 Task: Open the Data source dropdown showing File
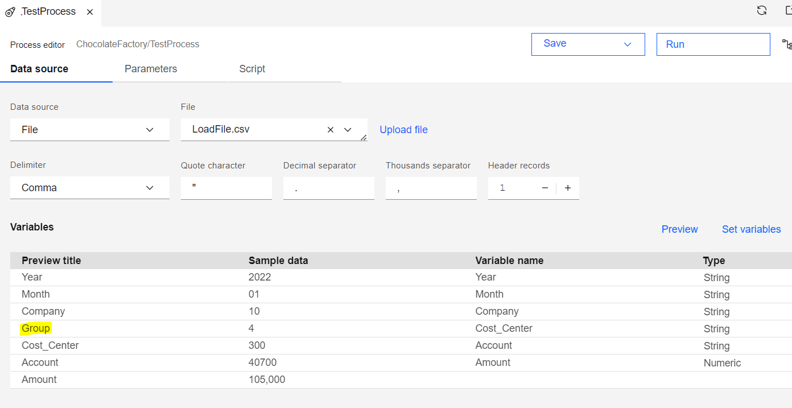tap(150, 130)
